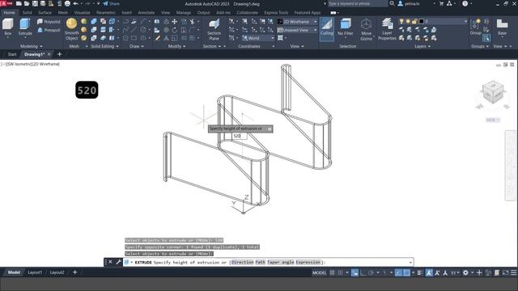Click the MODEL button in status bar
Screen dimensions: 518x291
point(319,272)
